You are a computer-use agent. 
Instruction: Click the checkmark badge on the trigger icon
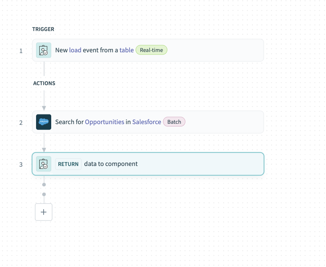45,52
